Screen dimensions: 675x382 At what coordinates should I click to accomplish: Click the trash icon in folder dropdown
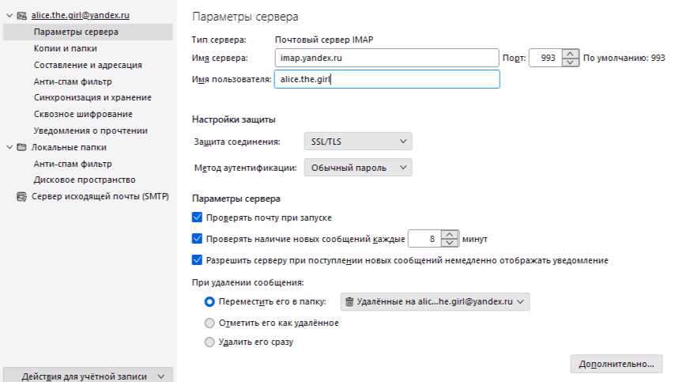(x=349, y=301)
